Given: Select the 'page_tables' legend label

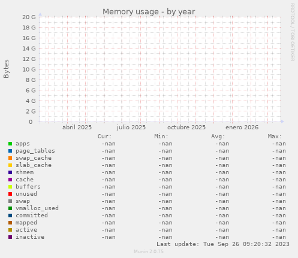Looking at the screenshot, I should click(35, 151).
